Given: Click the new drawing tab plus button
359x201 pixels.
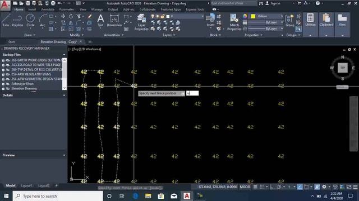Looking at the screenshot, I should pyautogui.click(x=90, y=42).
